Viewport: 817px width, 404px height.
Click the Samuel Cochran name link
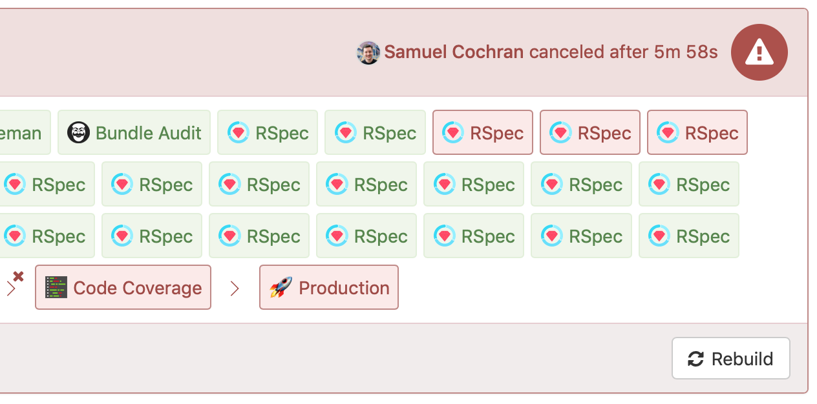(454, 52)
